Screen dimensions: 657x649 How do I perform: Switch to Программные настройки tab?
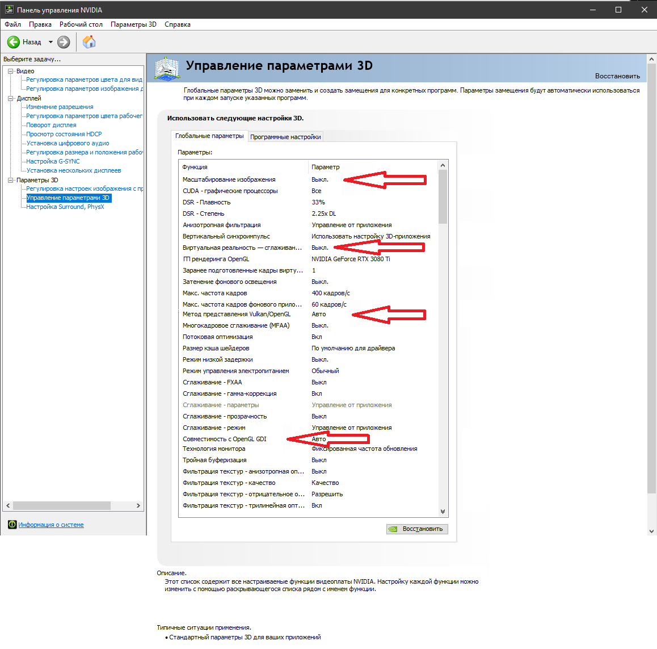tap(285, 137)
